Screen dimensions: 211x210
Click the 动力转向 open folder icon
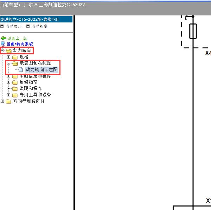coord(8,51)
